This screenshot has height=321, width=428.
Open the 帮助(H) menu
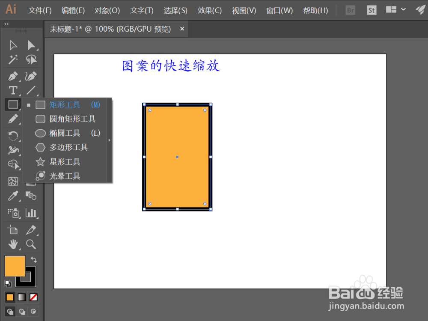coord(315,10)
